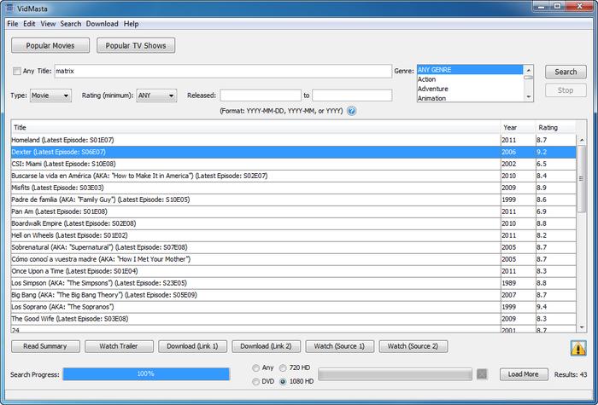Click the Title field containing matrix
This screenshot has height=405, width=598.
pos(223,71)
